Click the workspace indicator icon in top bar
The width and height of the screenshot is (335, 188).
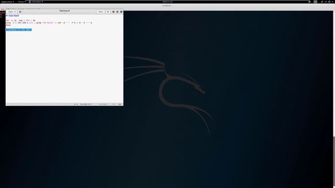click(x=315, y=2)
